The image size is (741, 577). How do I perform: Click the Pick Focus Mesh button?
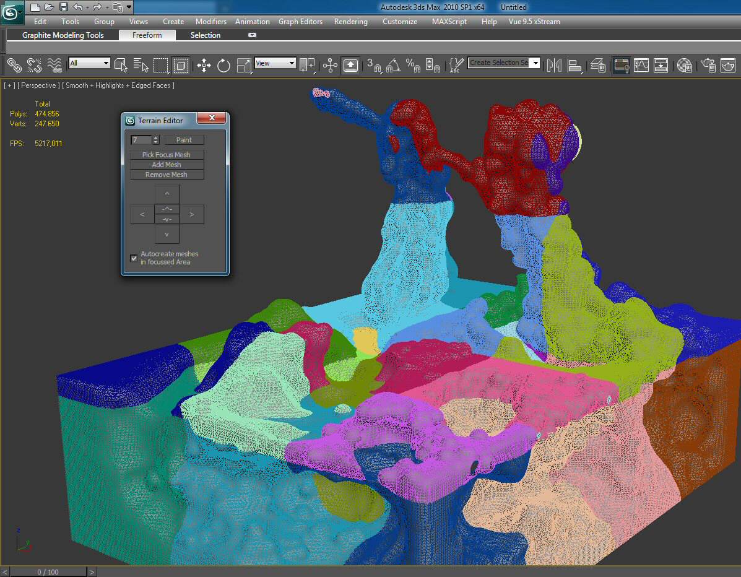167,155
